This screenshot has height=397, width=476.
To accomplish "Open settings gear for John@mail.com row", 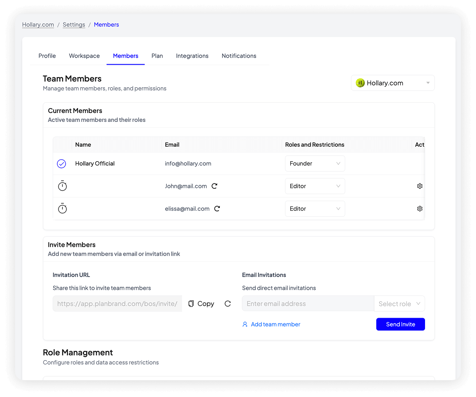I will 420,186.
